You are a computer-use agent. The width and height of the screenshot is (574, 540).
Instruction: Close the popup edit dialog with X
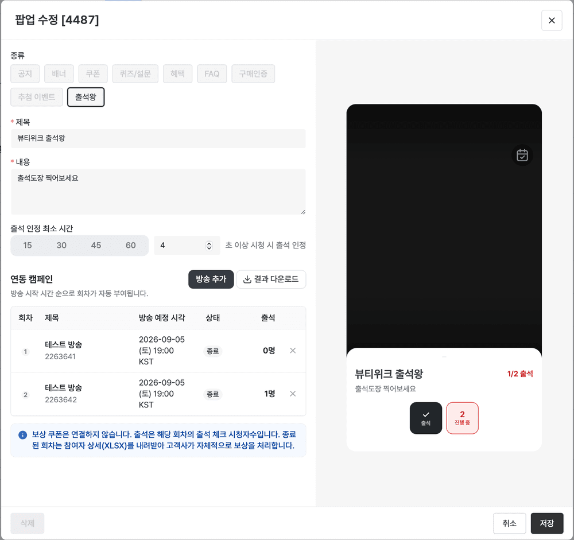pyautogui.click(x=551, y=21)
